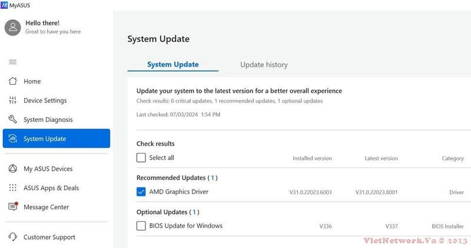Image resolution: width=471 pixels, height=248 pixels.
Task: Open My ASUS Devices icon
Action: tap(12, 168)
